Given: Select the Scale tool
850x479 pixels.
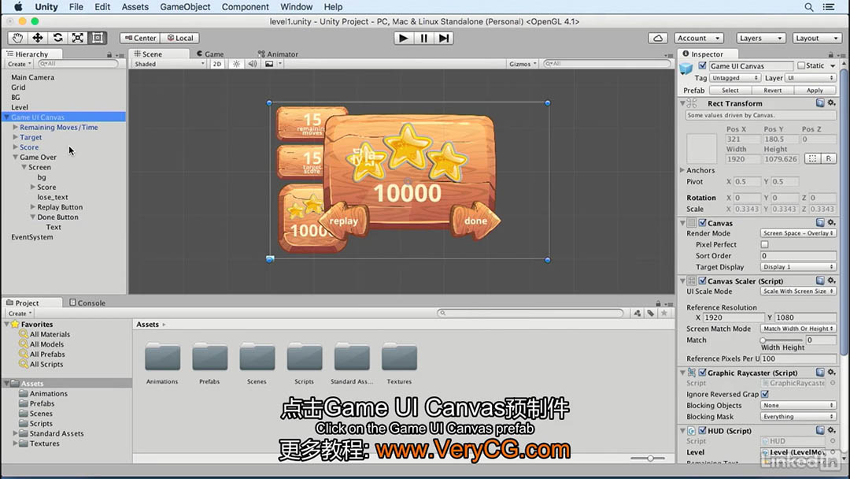Looking at the screenshot, I should [77, 38].
